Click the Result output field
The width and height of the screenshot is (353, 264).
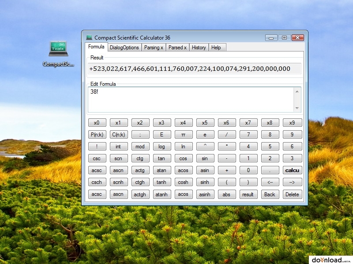[194, 69]
